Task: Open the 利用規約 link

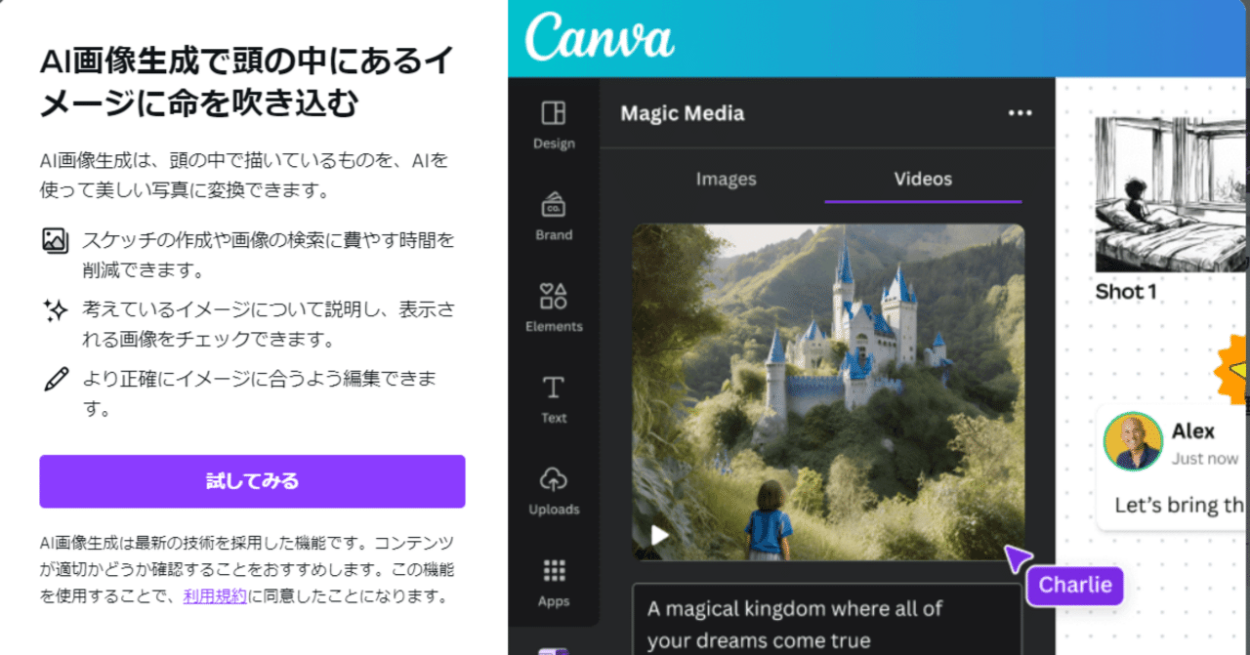Action: pos(214,596)
